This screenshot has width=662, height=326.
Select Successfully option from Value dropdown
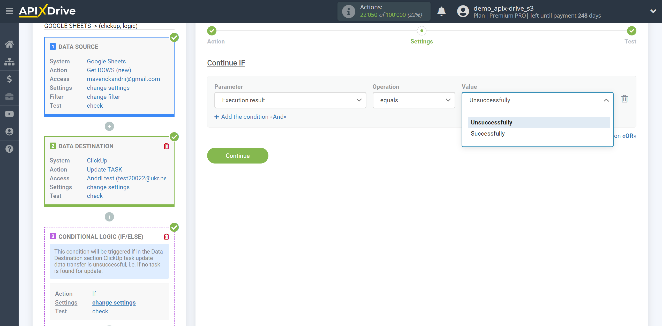(x=488, y=134)
